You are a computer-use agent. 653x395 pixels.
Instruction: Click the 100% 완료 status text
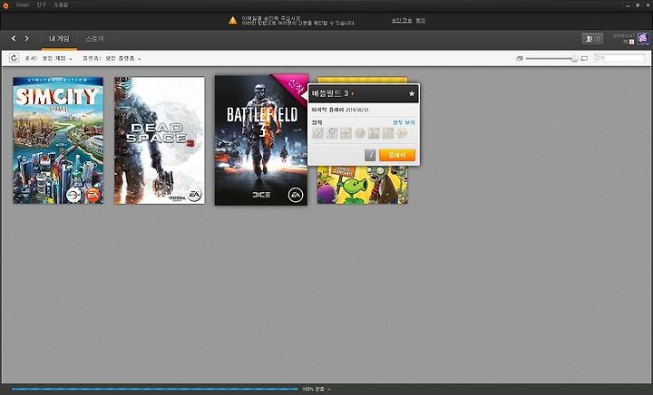point(314,390)
